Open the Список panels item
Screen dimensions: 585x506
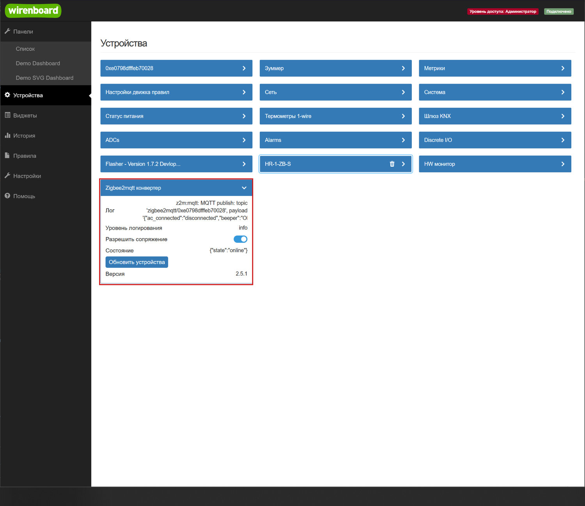click(25, 49)
